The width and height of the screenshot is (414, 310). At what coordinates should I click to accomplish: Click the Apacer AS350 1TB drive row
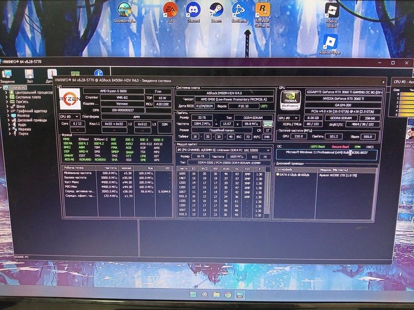[338, 175]
